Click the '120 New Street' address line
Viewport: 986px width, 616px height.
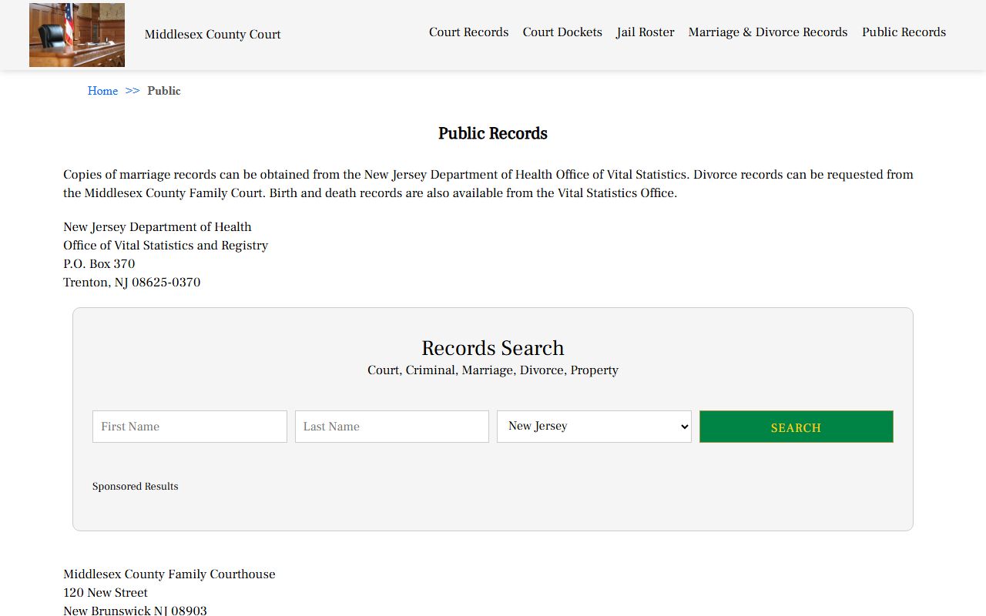pyautogui.click(x=106, y=593)
